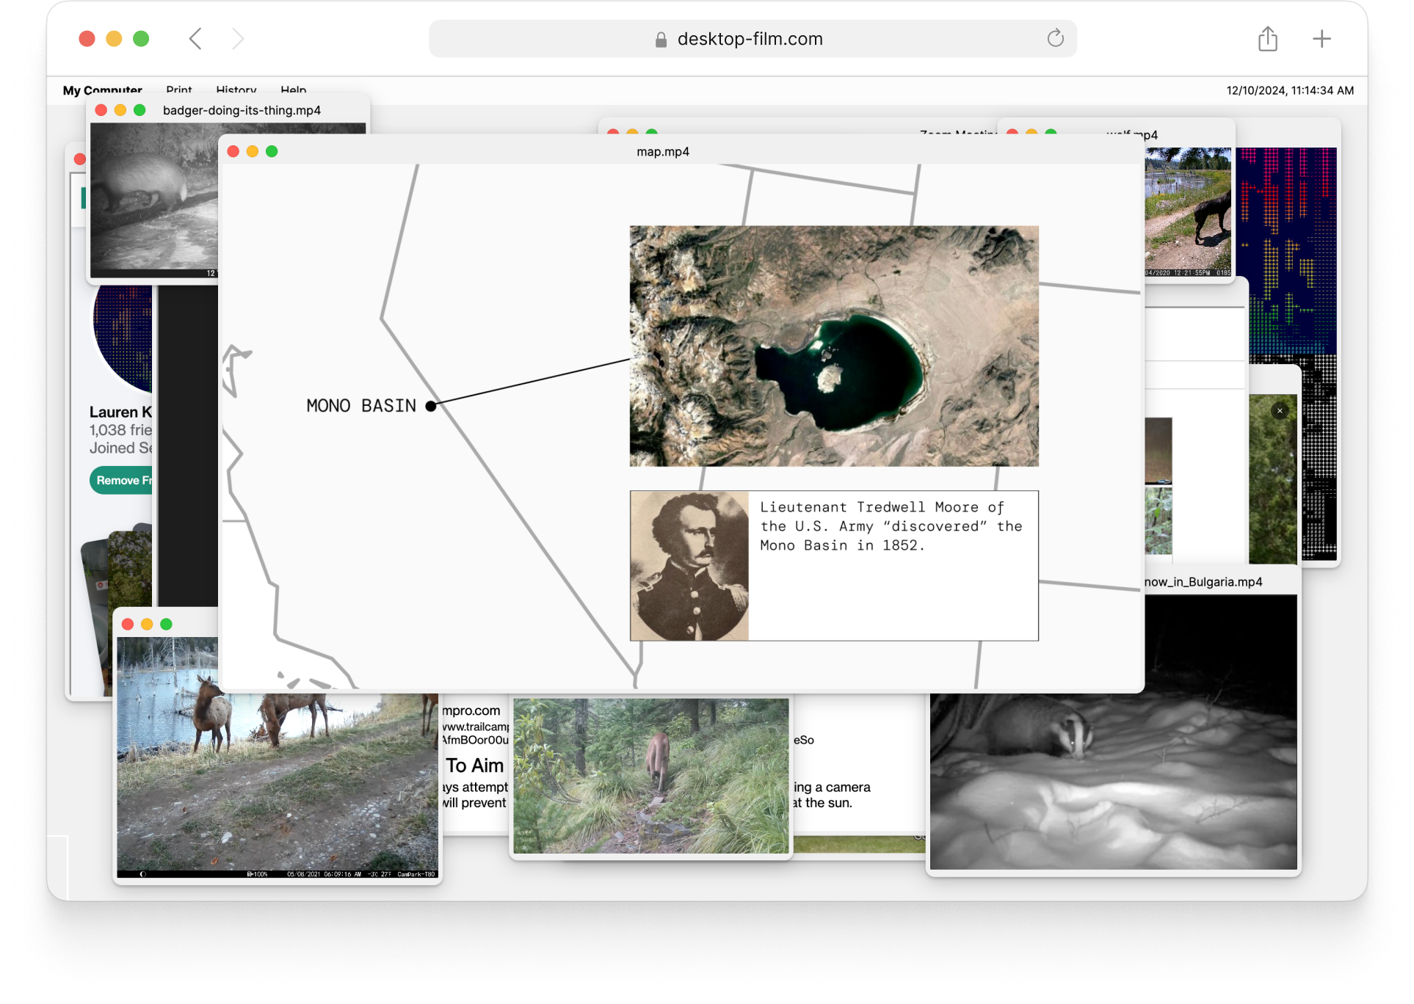Viewport: 1414px width, 1004px height.
Task: Minimize the elk video window
Action: point(147,624)
